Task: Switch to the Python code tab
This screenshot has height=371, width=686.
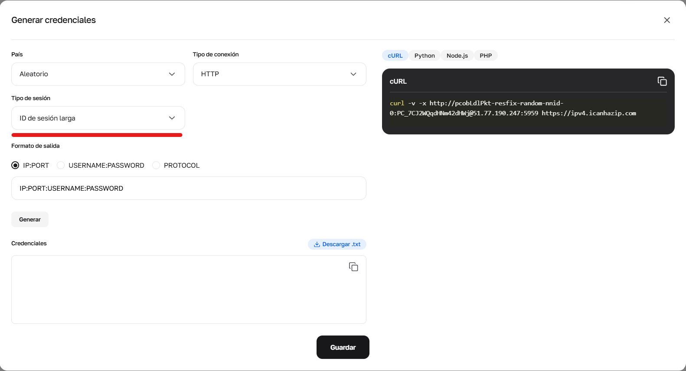Action: (425, 55)
